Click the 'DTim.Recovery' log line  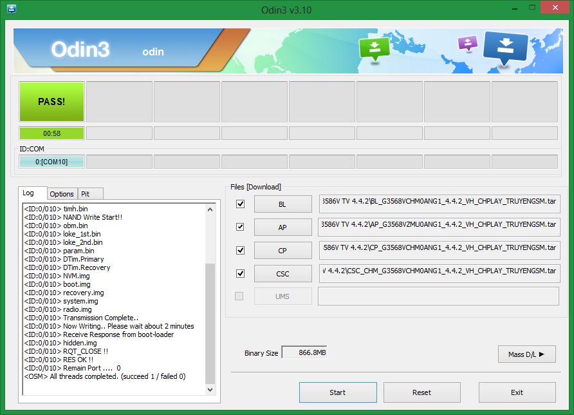pos(68,267)
